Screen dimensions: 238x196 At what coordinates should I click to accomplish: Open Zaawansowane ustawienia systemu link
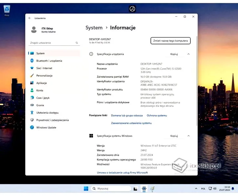131,123
